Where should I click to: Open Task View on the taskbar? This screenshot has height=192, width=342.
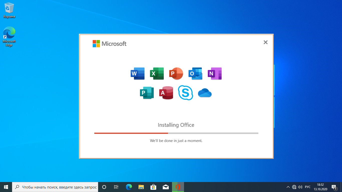pos(116,187)
